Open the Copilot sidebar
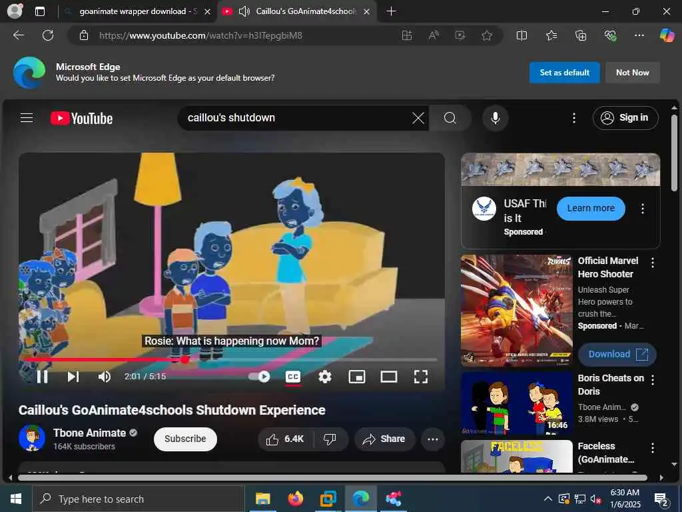Screen dimensions: 682x512 [667, 35]
